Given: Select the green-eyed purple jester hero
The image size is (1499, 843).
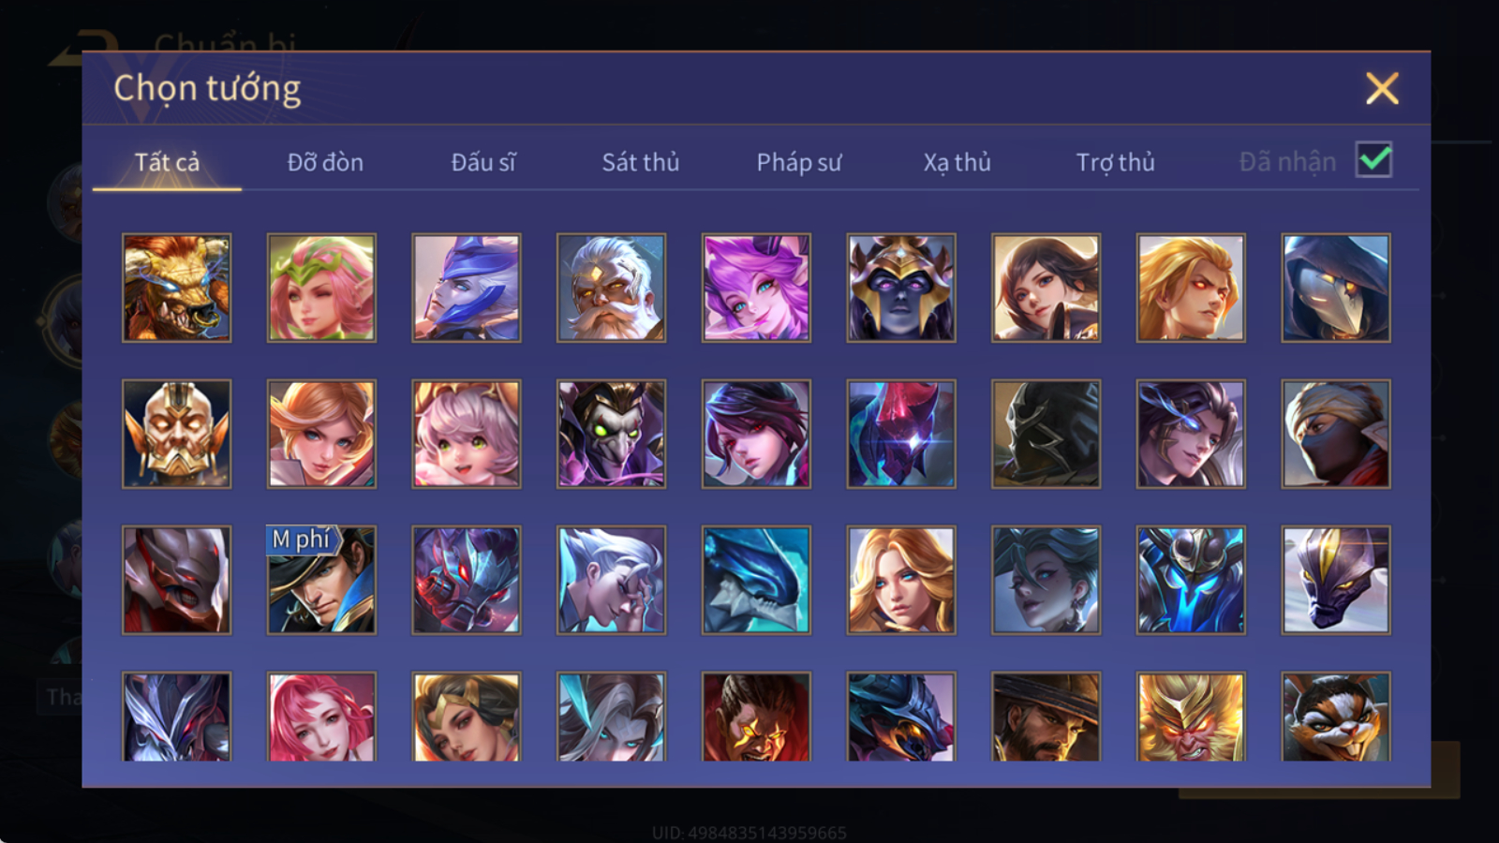Looking at the screenshot, I should coord(611,434).
